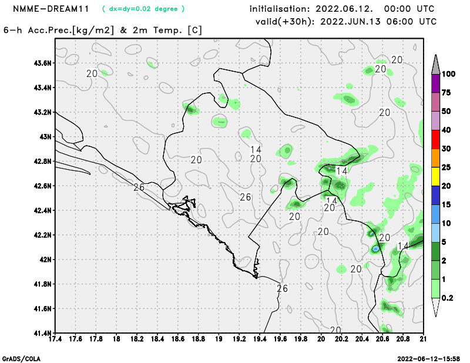Pick the orange 25–30 colorbar segment
This screenshot has width=470, height=363.
point(435,158)
